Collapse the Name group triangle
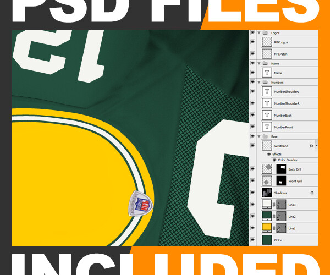Viewport: 330px width, 275px height. click(259, 63)
